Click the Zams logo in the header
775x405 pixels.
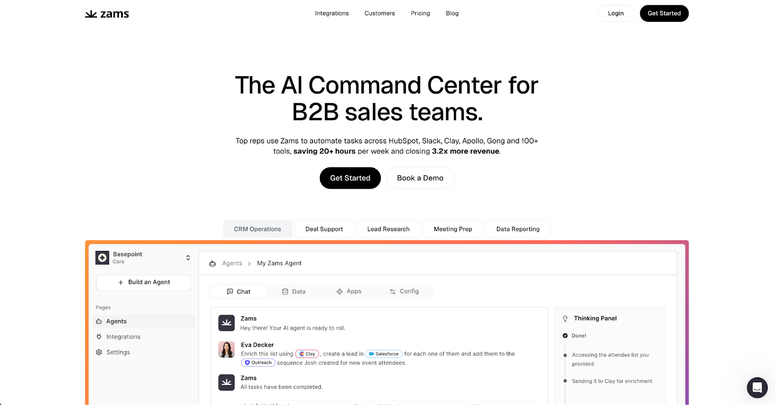point(107,14)
